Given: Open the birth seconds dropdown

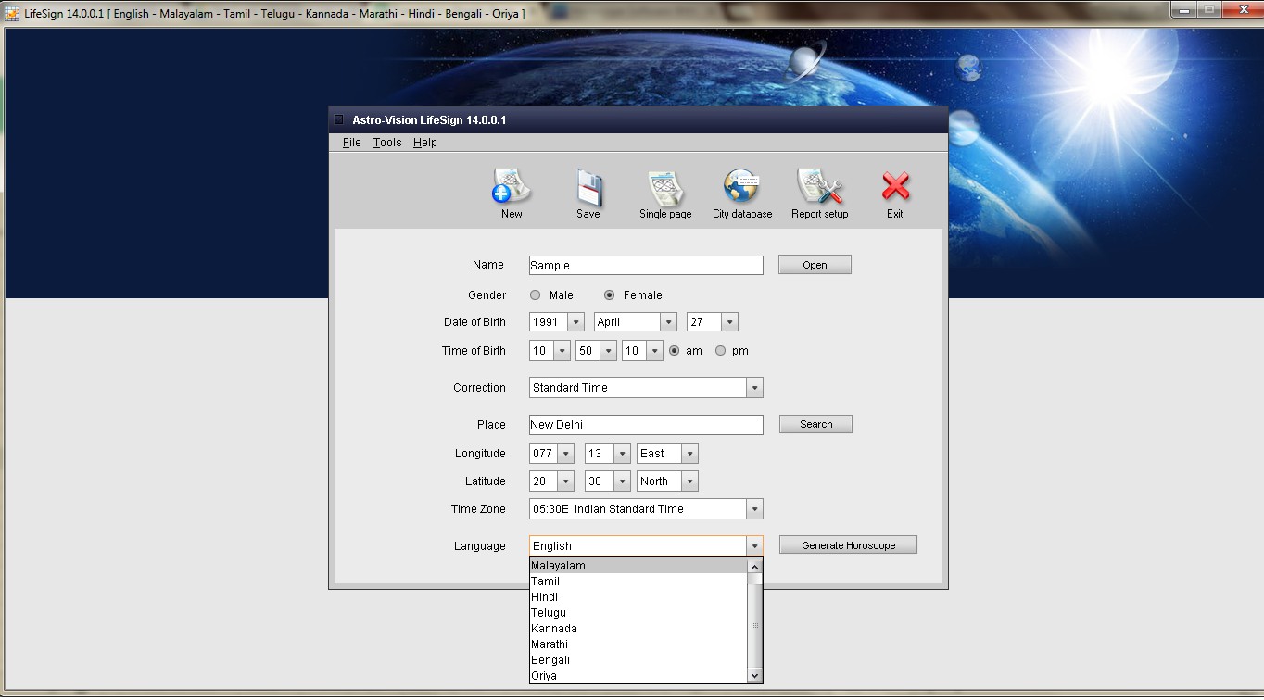Looking at the screenshot, I should pyautogui.click(x=654, y=351).
